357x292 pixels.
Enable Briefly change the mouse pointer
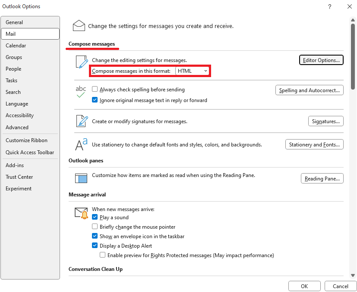click(x=95, y=227)
